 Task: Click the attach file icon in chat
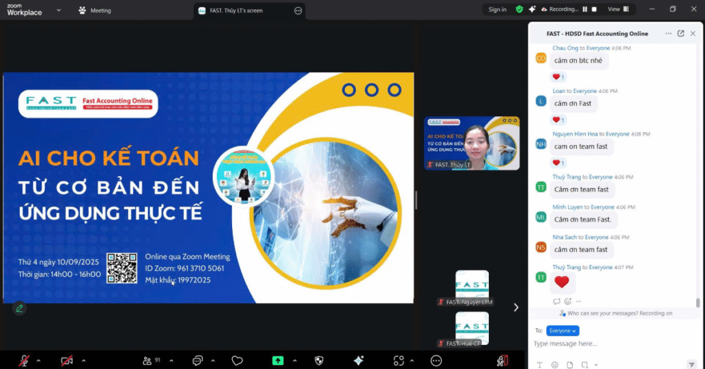click(569, 364)
